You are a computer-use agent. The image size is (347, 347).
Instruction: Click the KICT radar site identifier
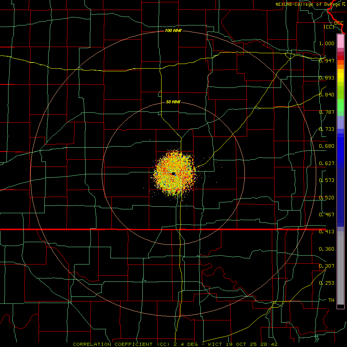tap(215, 344)
